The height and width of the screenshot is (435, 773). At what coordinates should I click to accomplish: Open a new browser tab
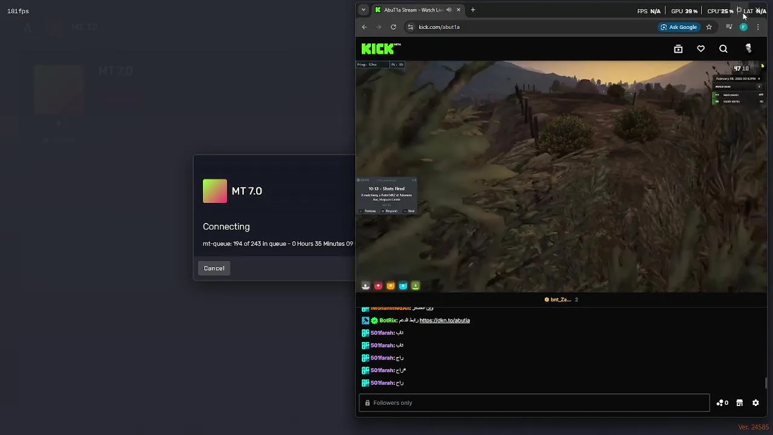[x=473, y=10]
